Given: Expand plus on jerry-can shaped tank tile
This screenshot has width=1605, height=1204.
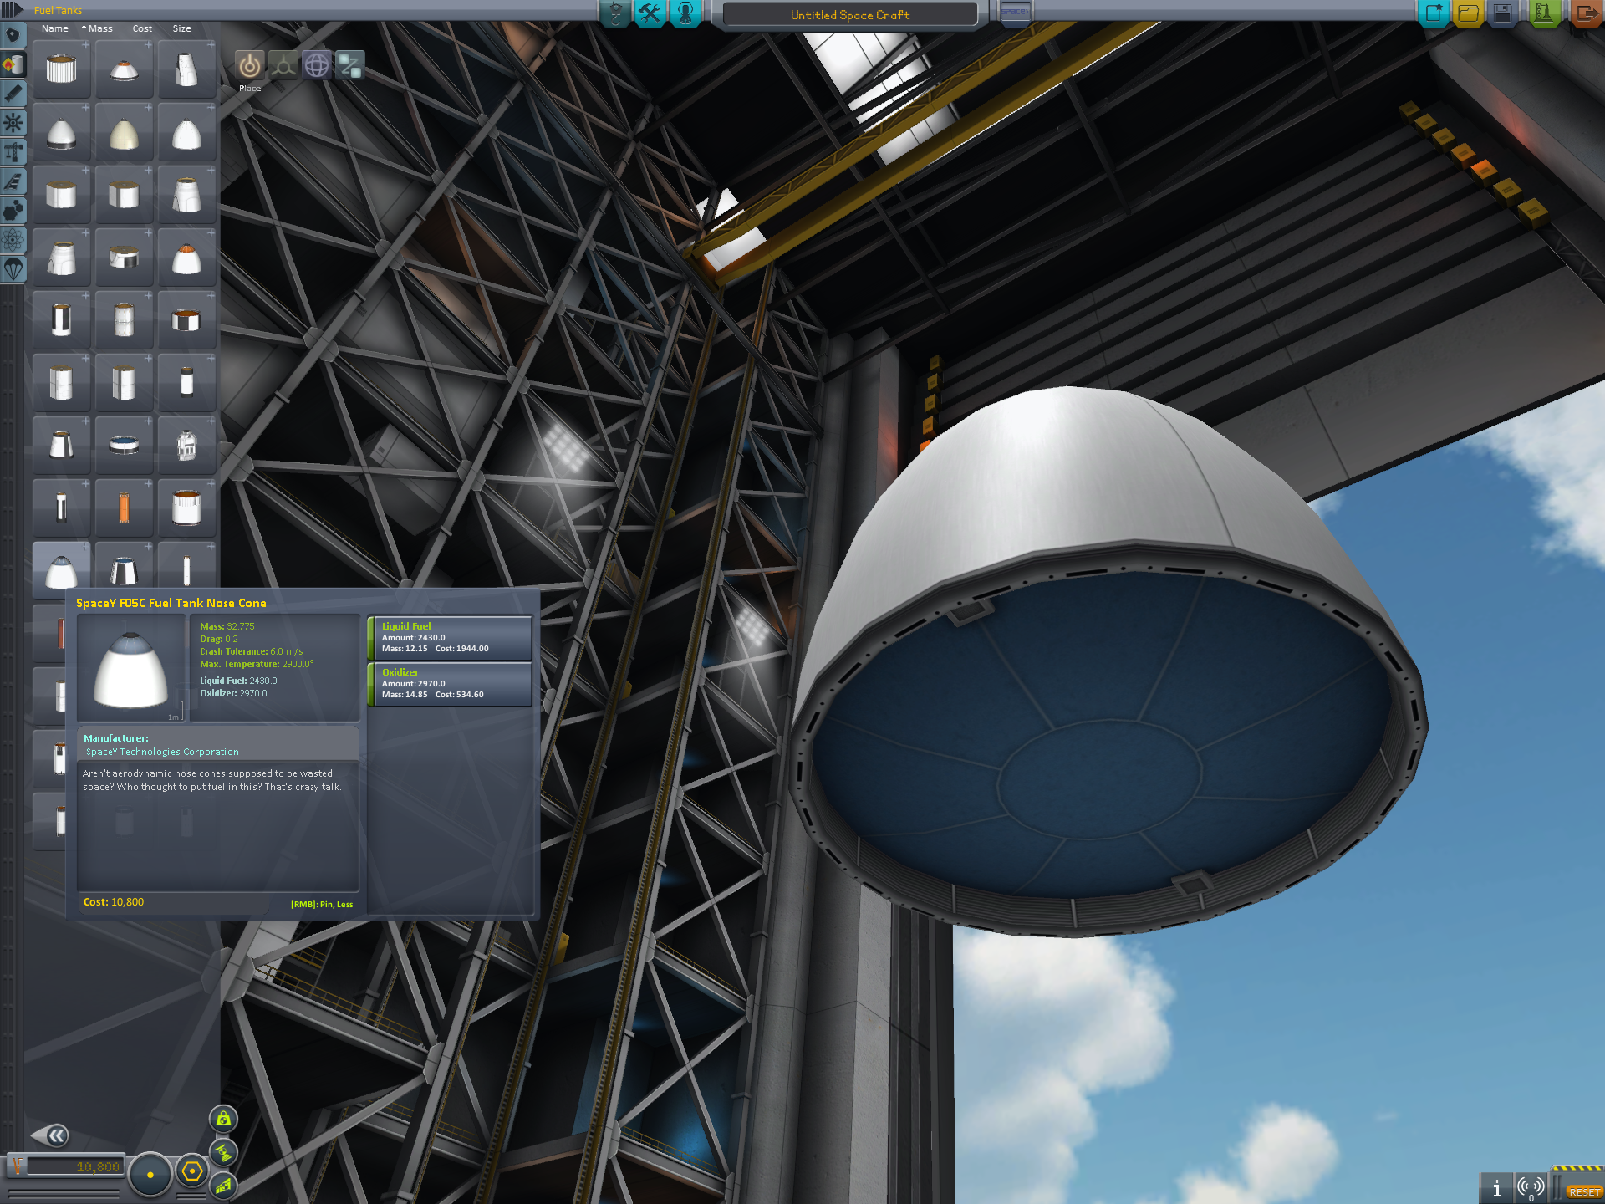Looking at the screenshot, I should point(211,421).
